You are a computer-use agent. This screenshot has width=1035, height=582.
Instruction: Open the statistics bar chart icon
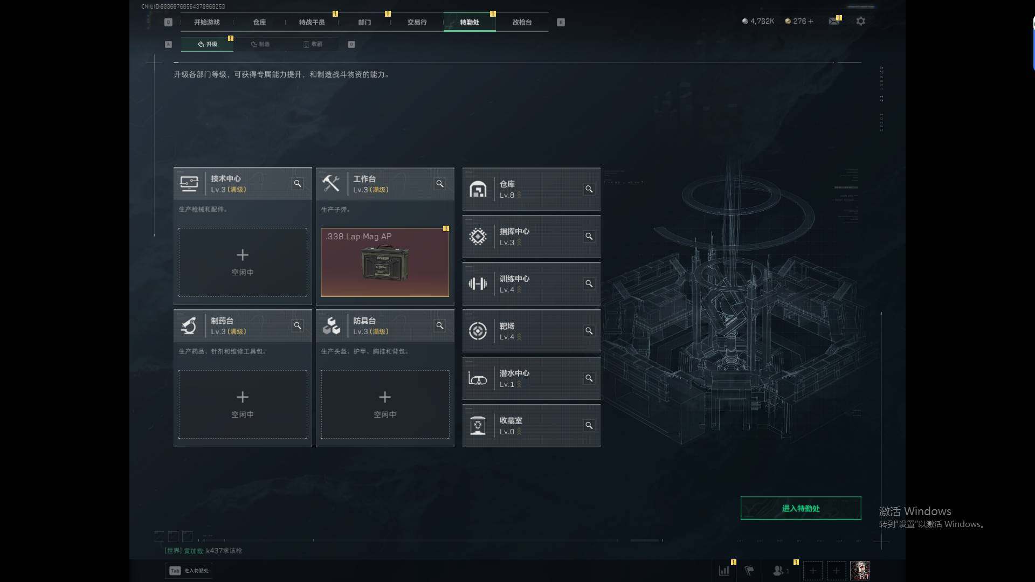724,570
